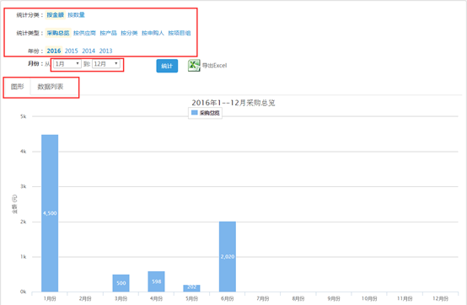The width and height of the screenshot is (467, 305).
Task: Click the Excel export icon
Action: (x=194, y=66)
